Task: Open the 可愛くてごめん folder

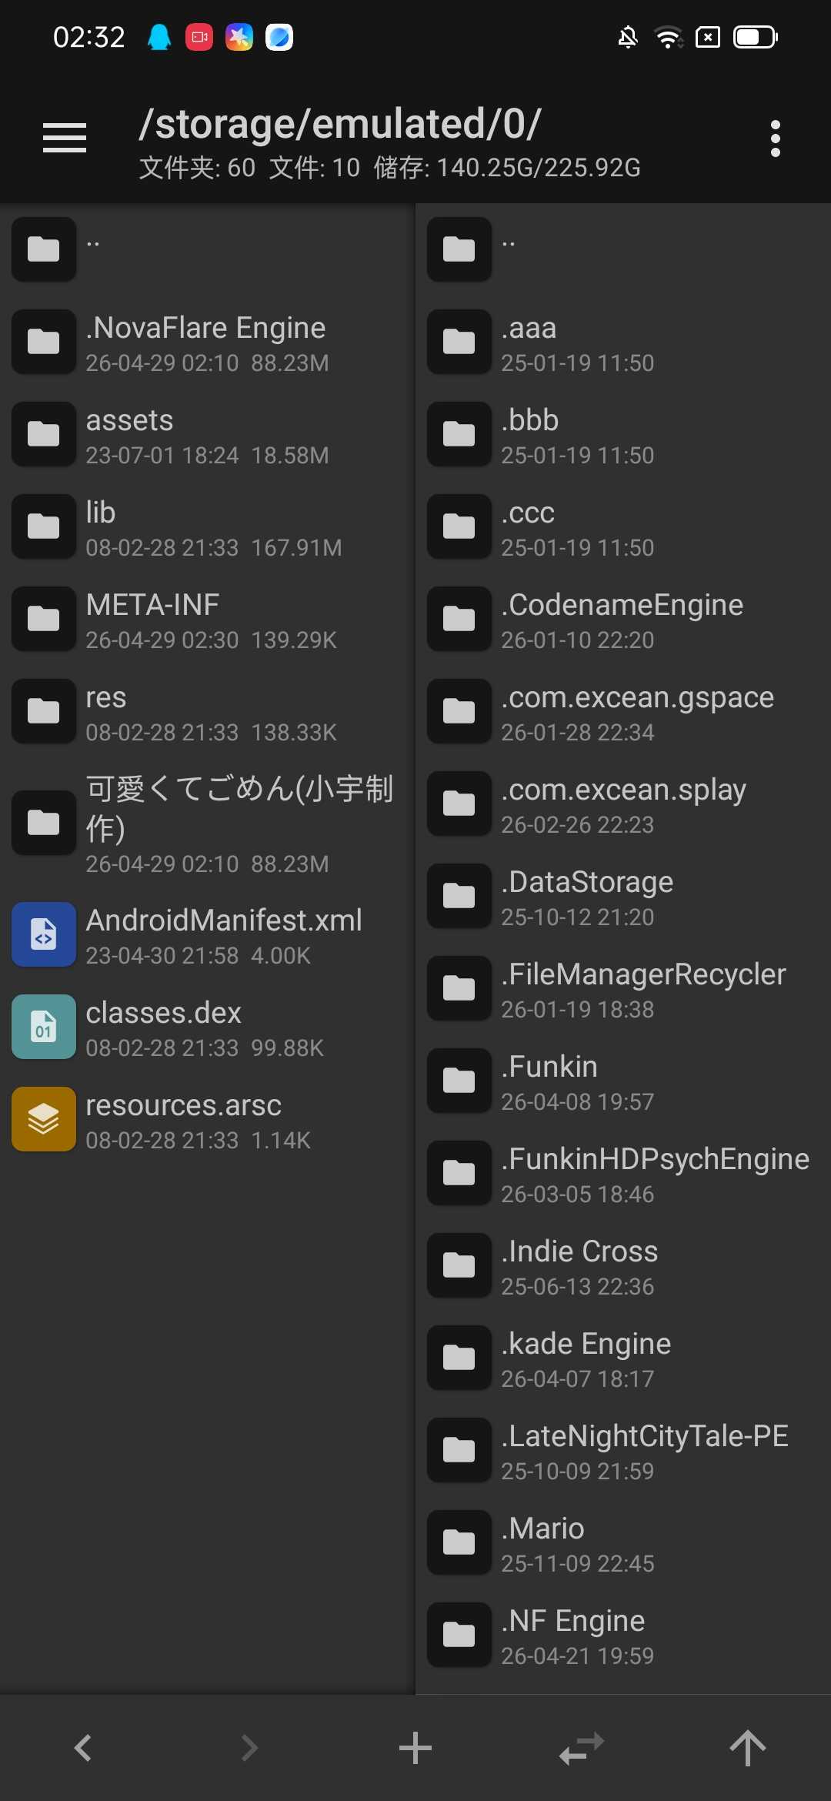Action: [x=239, y=822]
